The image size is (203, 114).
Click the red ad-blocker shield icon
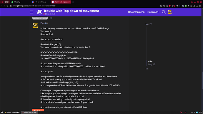click(170, 6)
